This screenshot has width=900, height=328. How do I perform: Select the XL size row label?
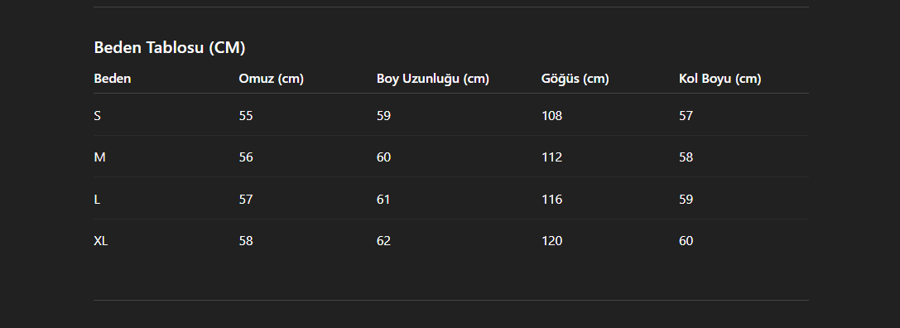click(100, 241)
